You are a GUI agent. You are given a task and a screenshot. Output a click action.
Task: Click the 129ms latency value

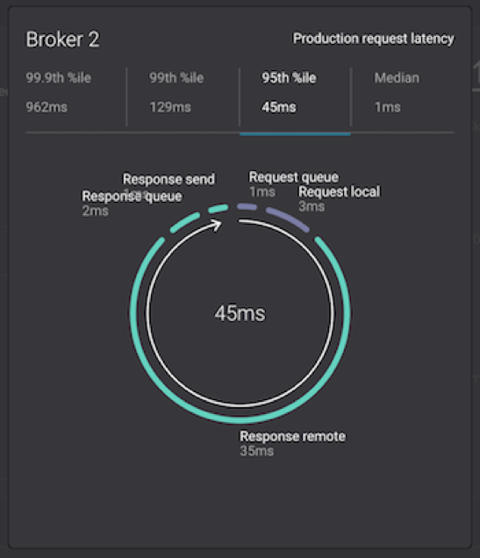coord(170,107)
